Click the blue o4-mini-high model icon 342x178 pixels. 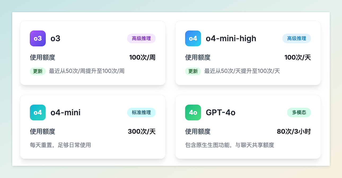[193, 38]
